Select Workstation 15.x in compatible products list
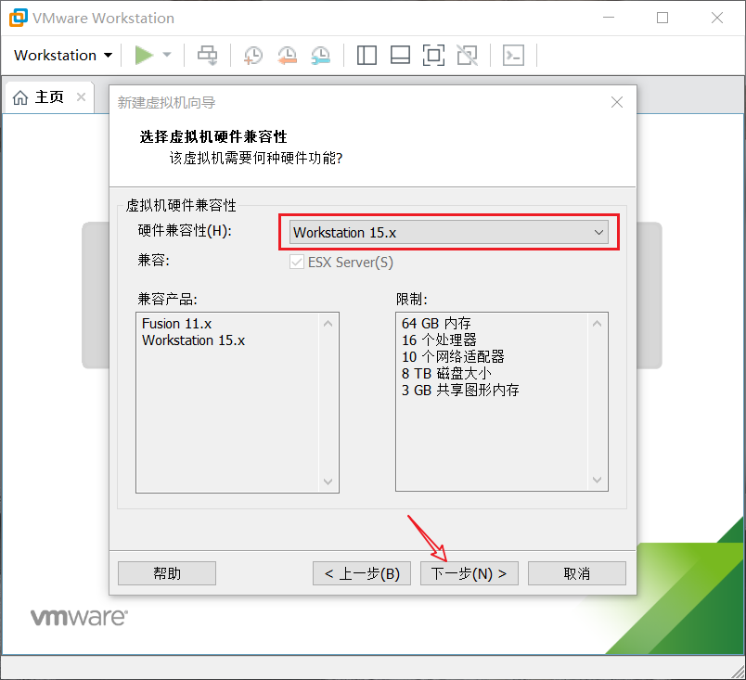Viewport: 746px width, 680px height. tap(193, 340)
